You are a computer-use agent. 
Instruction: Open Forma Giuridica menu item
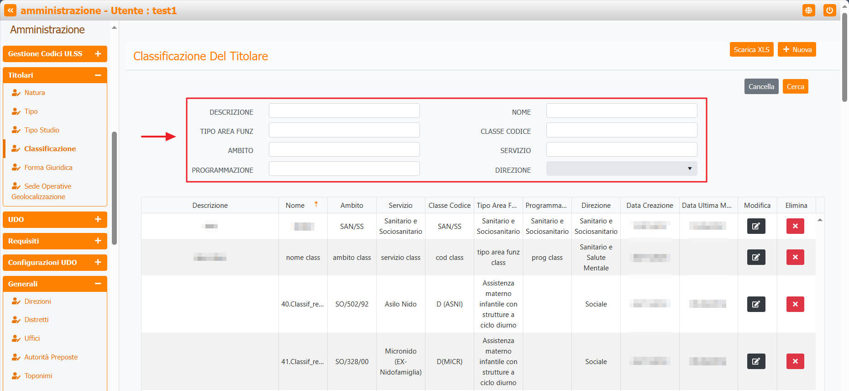48,168
